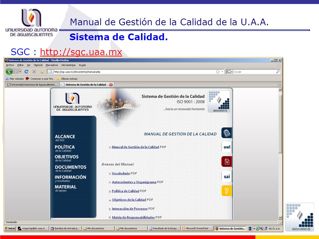Click the Google search engine icon
This screenshot has height=239, width=319.
pos(229,72)
